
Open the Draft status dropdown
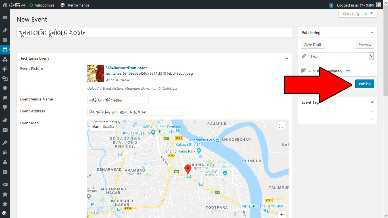point(341,56)
